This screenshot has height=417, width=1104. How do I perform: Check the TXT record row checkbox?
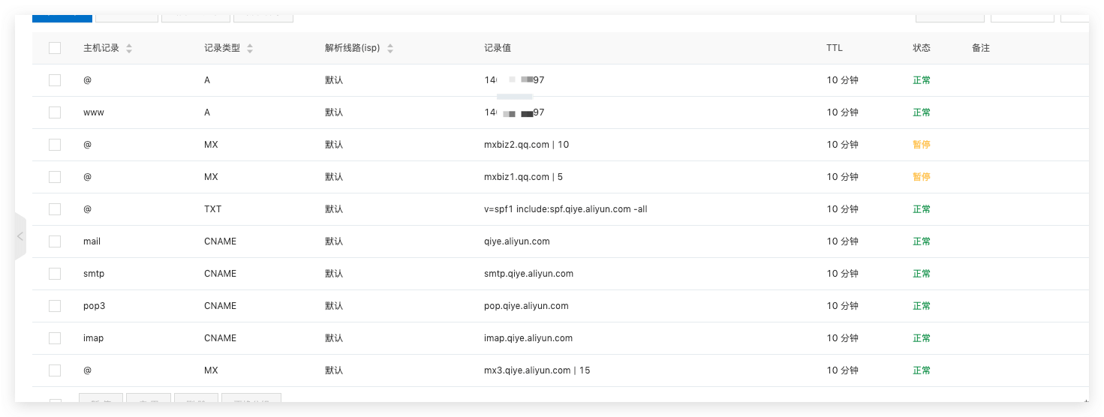click(55, 209)
